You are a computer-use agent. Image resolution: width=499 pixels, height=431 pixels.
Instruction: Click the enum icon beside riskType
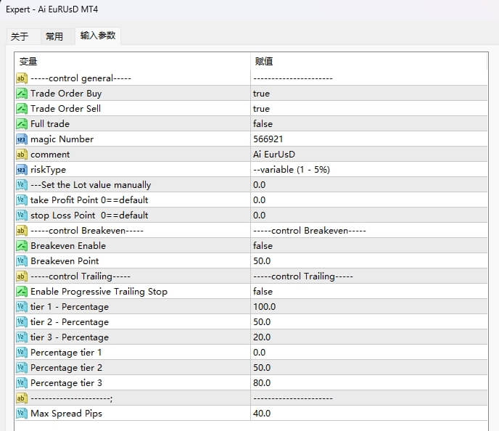pyautogui.click(x=22, y=170)
